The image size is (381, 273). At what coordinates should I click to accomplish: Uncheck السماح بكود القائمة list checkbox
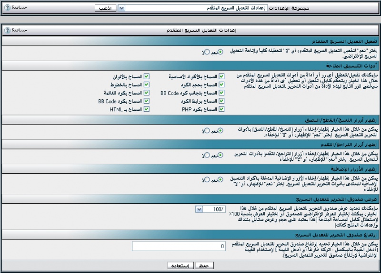147,93
